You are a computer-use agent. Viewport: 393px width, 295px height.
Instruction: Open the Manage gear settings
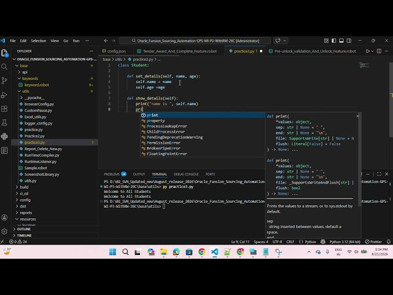click(x=4, y=231)
